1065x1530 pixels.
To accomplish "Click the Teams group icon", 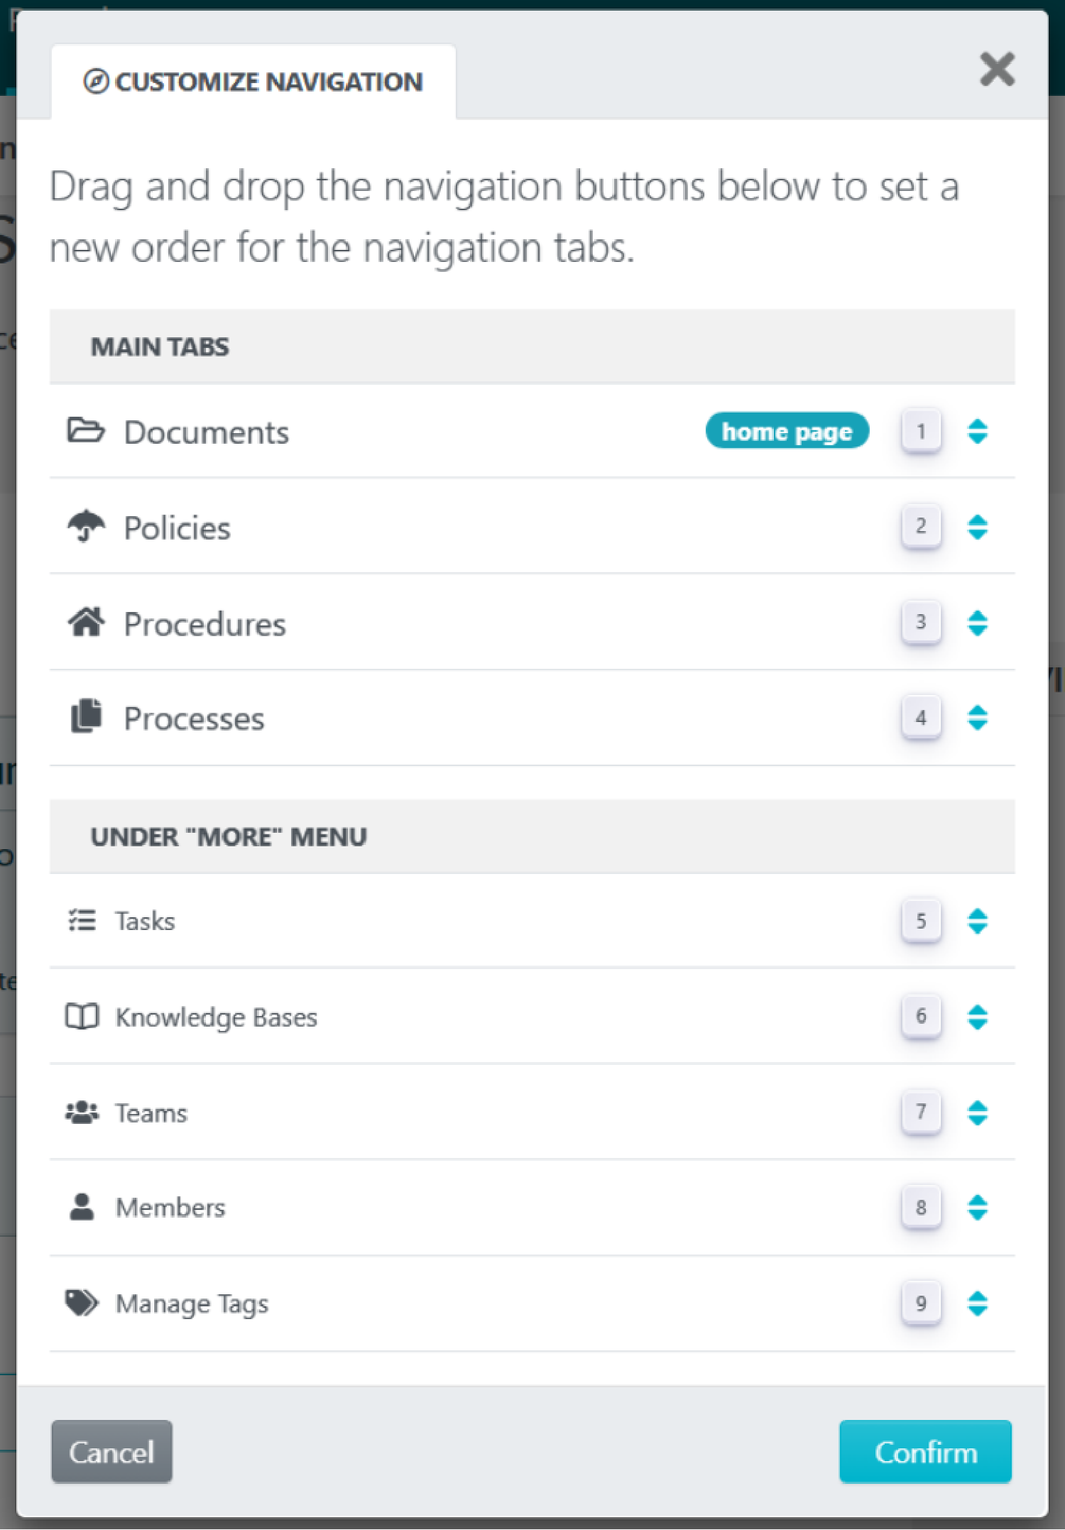I will coord(82,1113).
